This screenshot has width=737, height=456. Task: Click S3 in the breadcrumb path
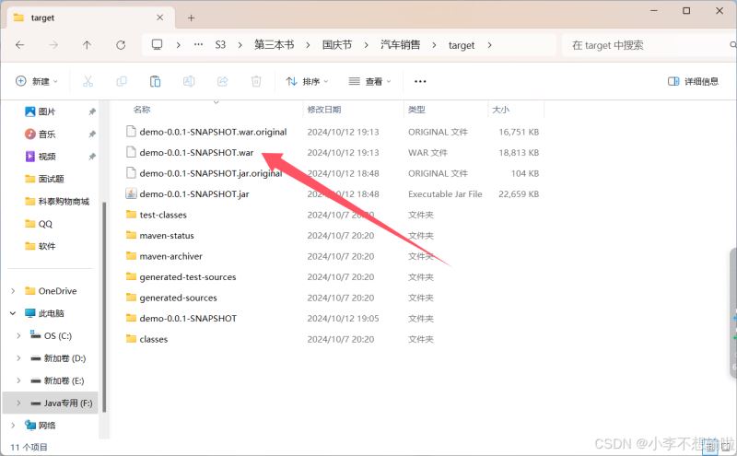(x=220, y=44)
